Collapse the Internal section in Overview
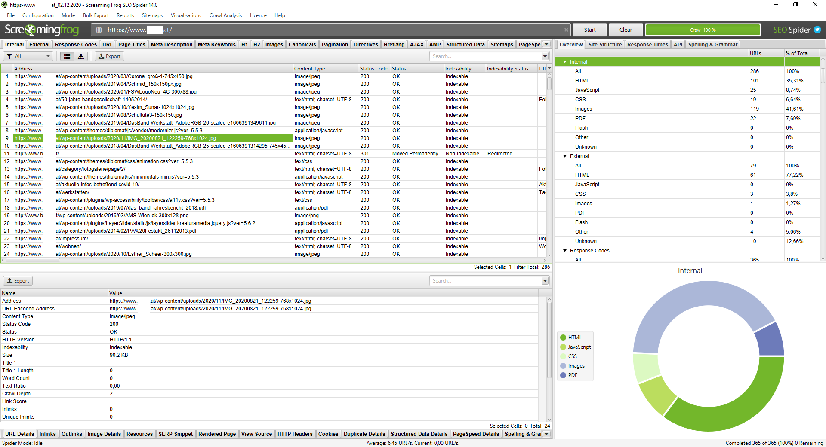826x447 pixels. [565, 61]
